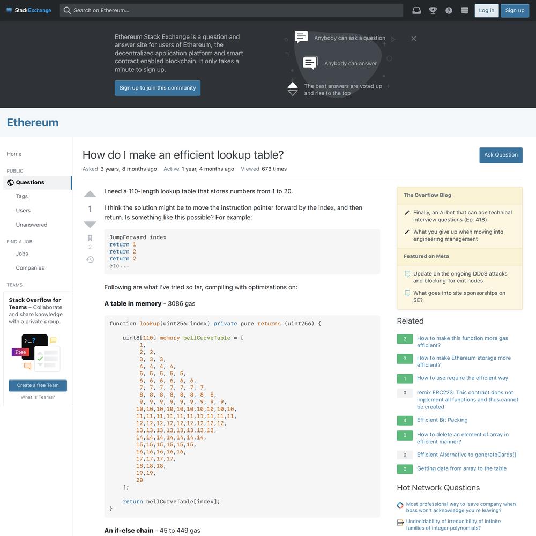The image size is (536, 536).
Task: Open related: Getting data from array to table
Action: point(461,468)
